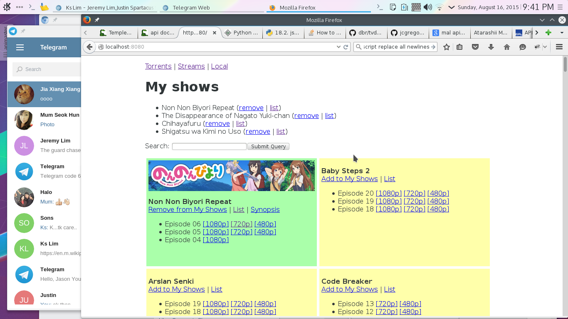Open the file manager folder icon in panel
Screen dimensions: 568x319
[44, 7]
